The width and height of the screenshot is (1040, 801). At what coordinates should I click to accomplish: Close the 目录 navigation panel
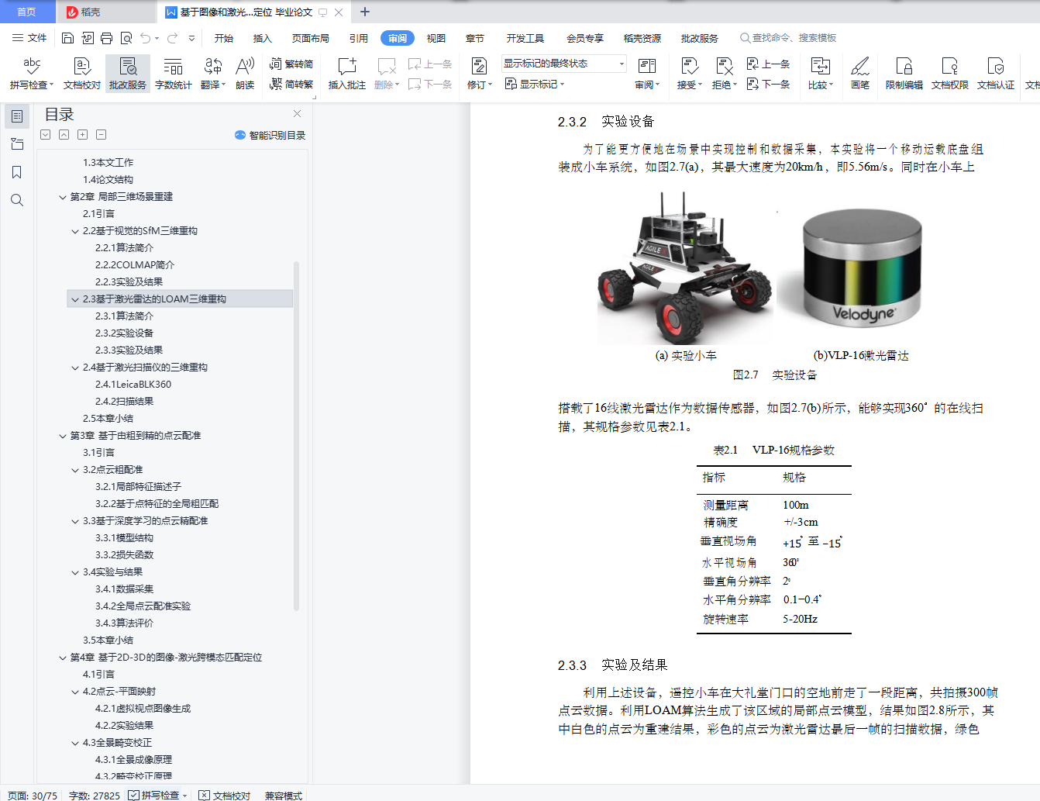297,114
